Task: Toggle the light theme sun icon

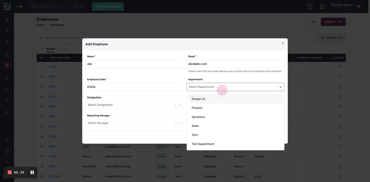Action: [7, 140]
